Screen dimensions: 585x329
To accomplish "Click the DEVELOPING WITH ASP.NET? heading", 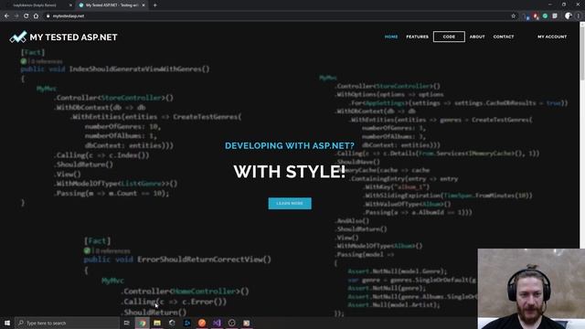I will click(290, 145).
